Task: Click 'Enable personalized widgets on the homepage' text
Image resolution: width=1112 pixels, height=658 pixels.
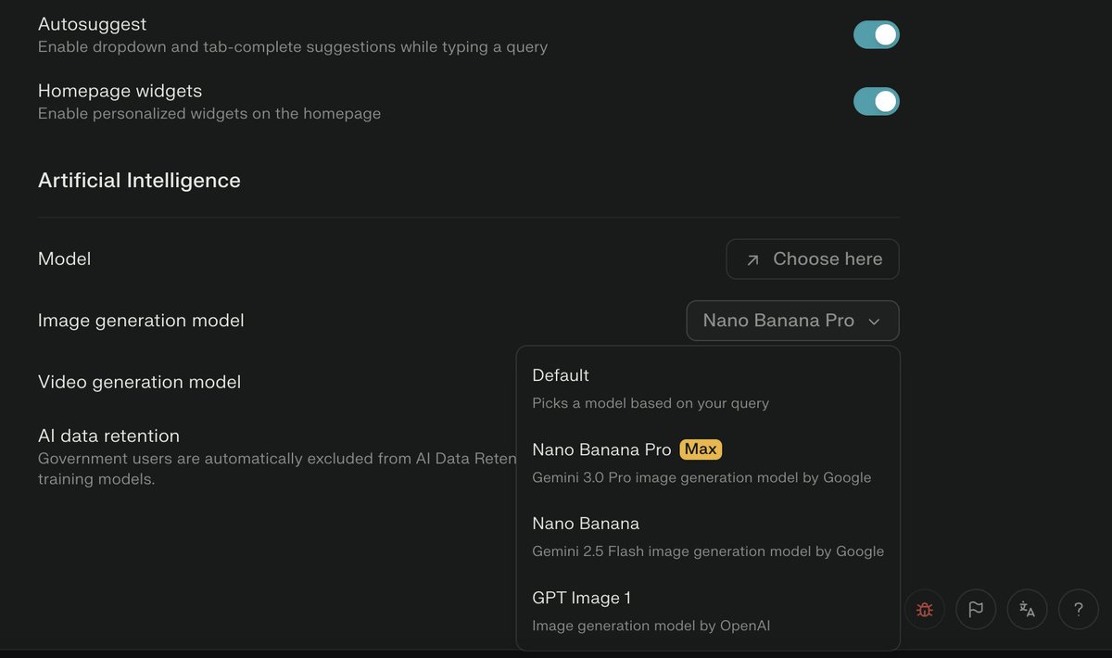Action: [x=209, y=114]
